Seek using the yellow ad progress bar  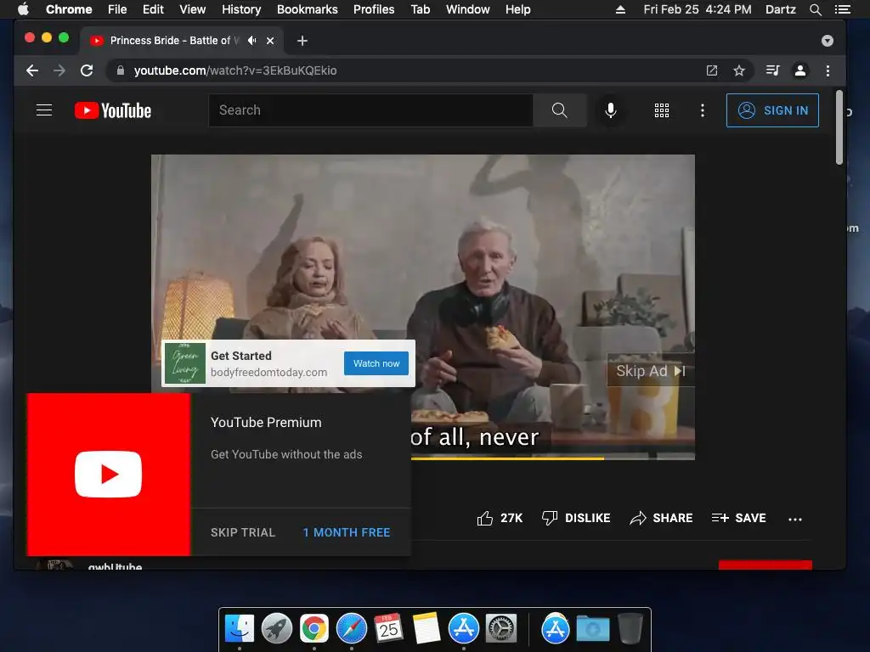(x=507, y=458)
